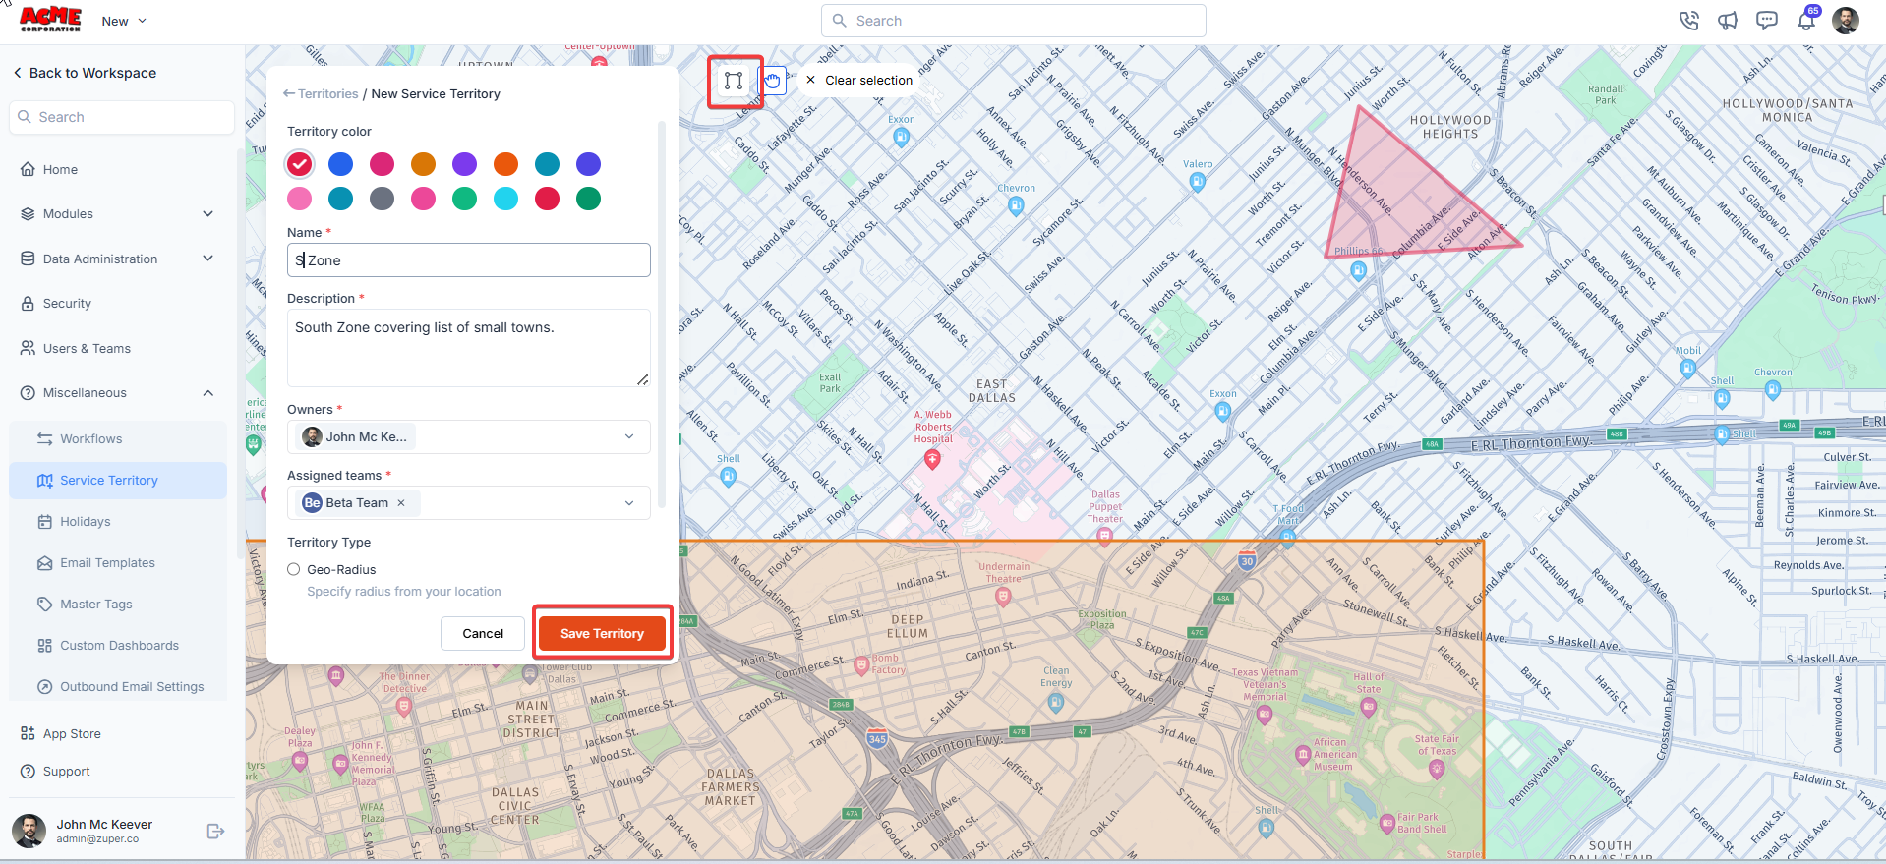The height and width of the screenshot is (864, 1886).
Task: Click Clear selection on map
Action: tap(868, 81)
